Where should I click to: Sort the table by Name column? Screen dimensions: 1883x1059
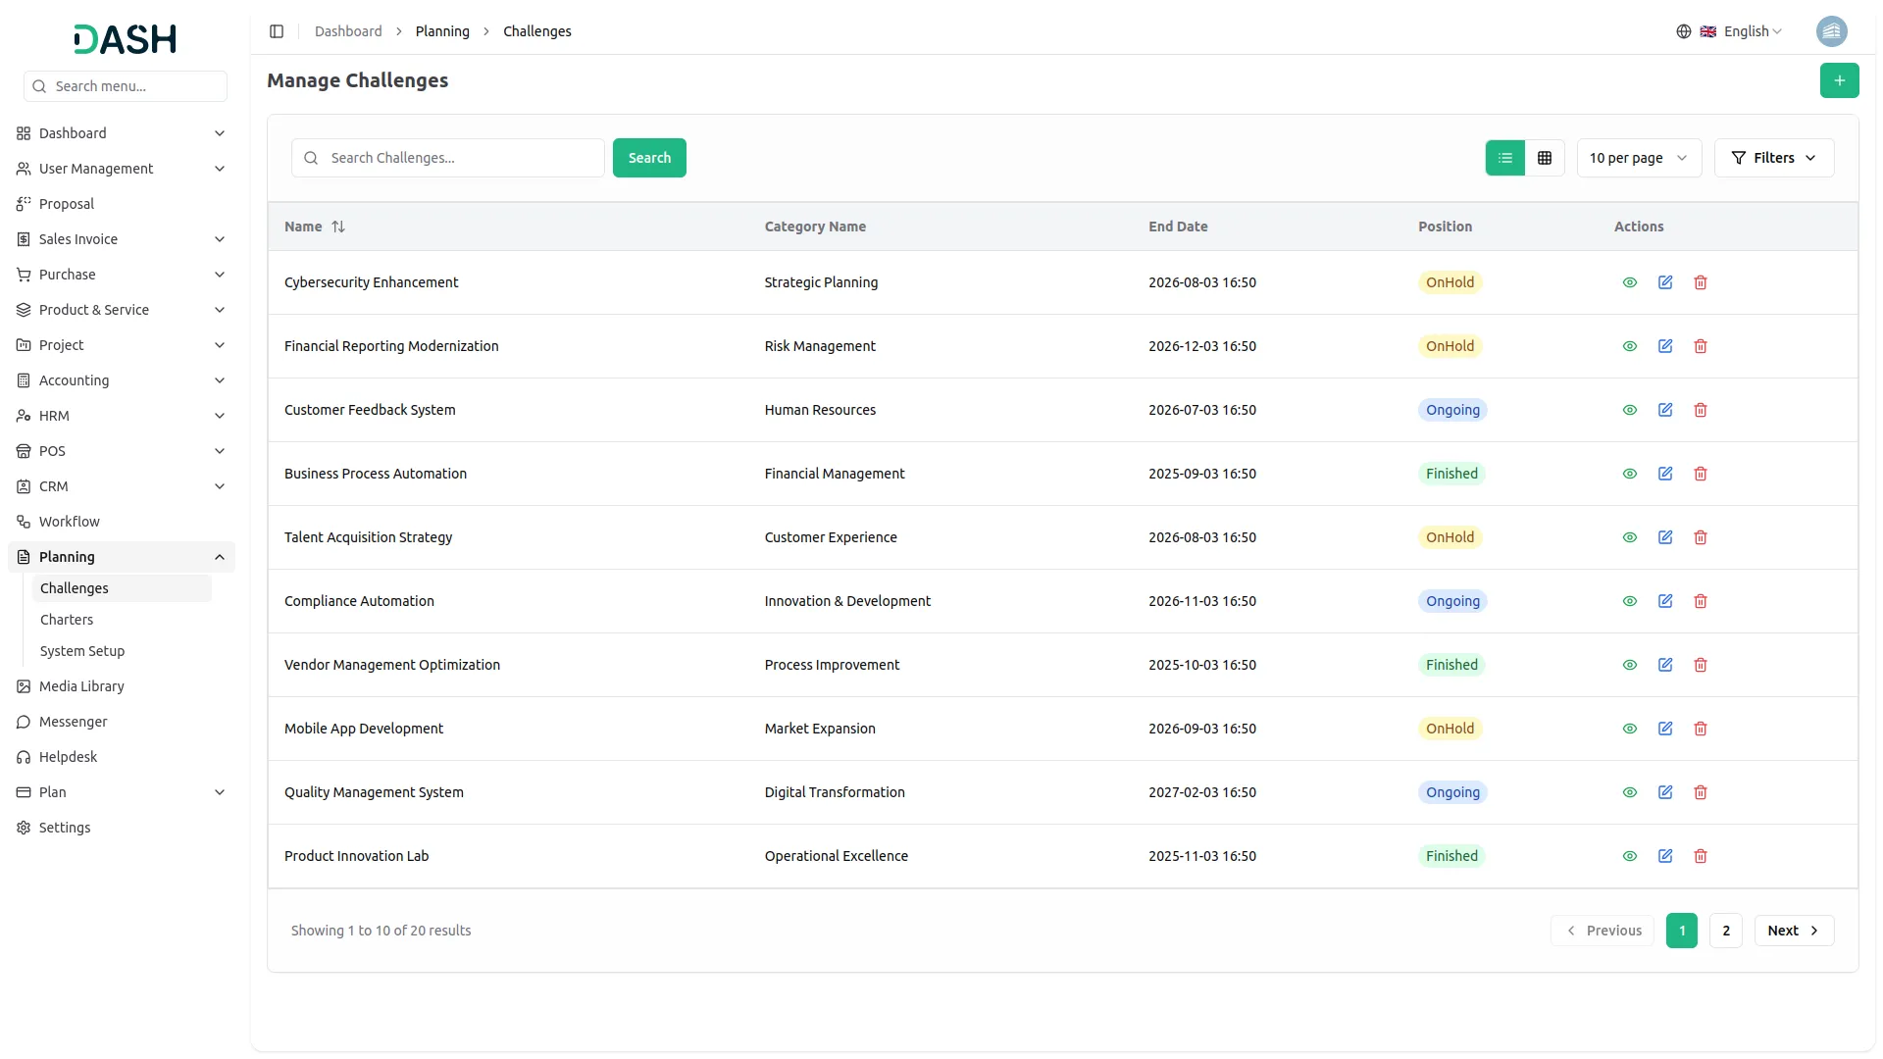point(337,227)
